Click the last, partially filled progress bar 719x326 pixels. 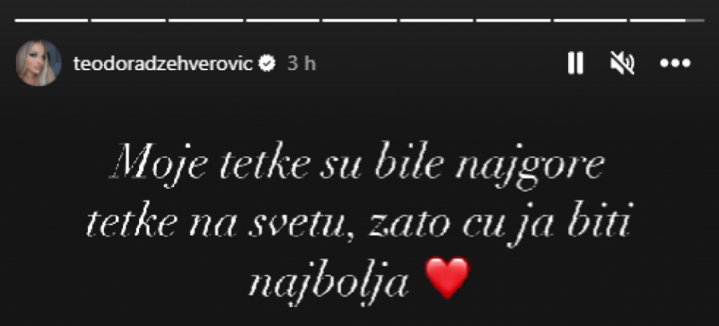(667, 20)
